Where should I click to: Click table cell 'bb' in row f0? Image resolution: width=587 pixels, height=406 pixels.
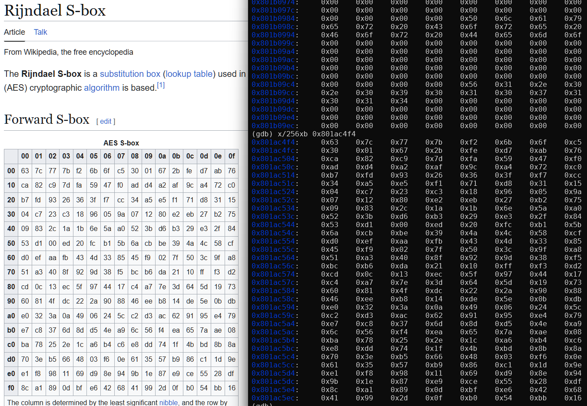pyautogui.click(x=218, y=388)
